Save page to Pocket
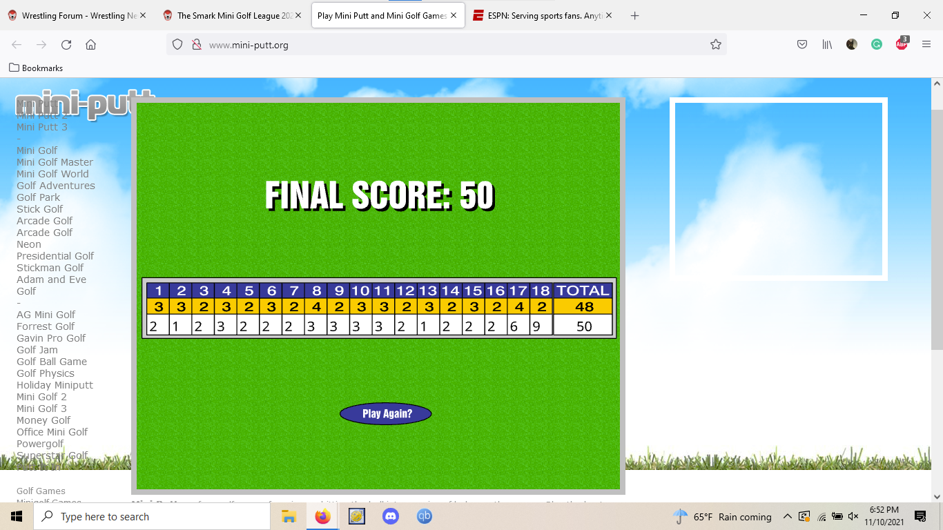Viewport: 943px width, 530px height. click(x=802, y=45)
